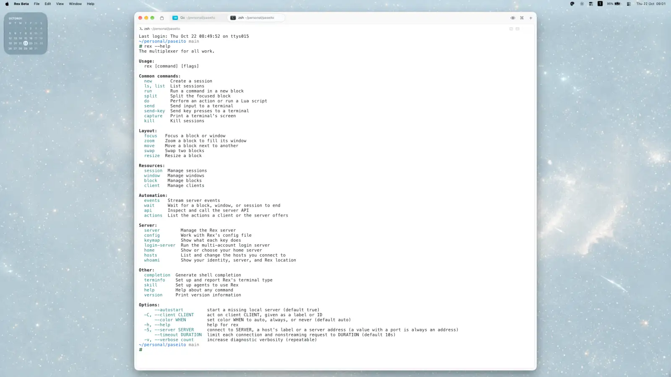Click the split block vertically icon

(511, 29)
